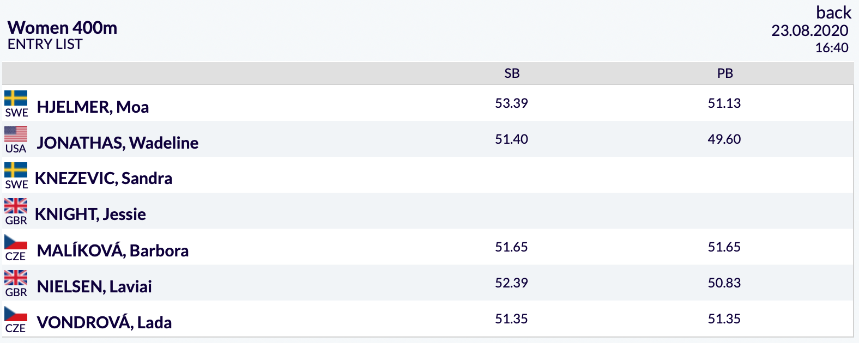Click USA flag beside JONATHAS, Wadeline
The height and width of the screenshot is (343, 859).
[x=16, y=134]
